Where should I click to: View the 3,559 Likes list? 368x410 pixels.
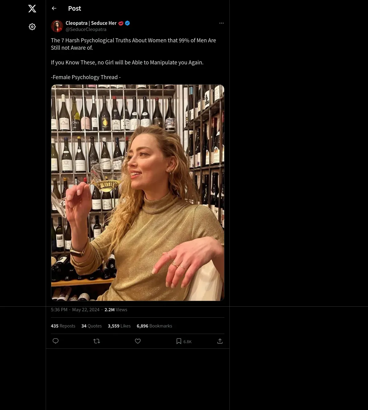(119, 326)
